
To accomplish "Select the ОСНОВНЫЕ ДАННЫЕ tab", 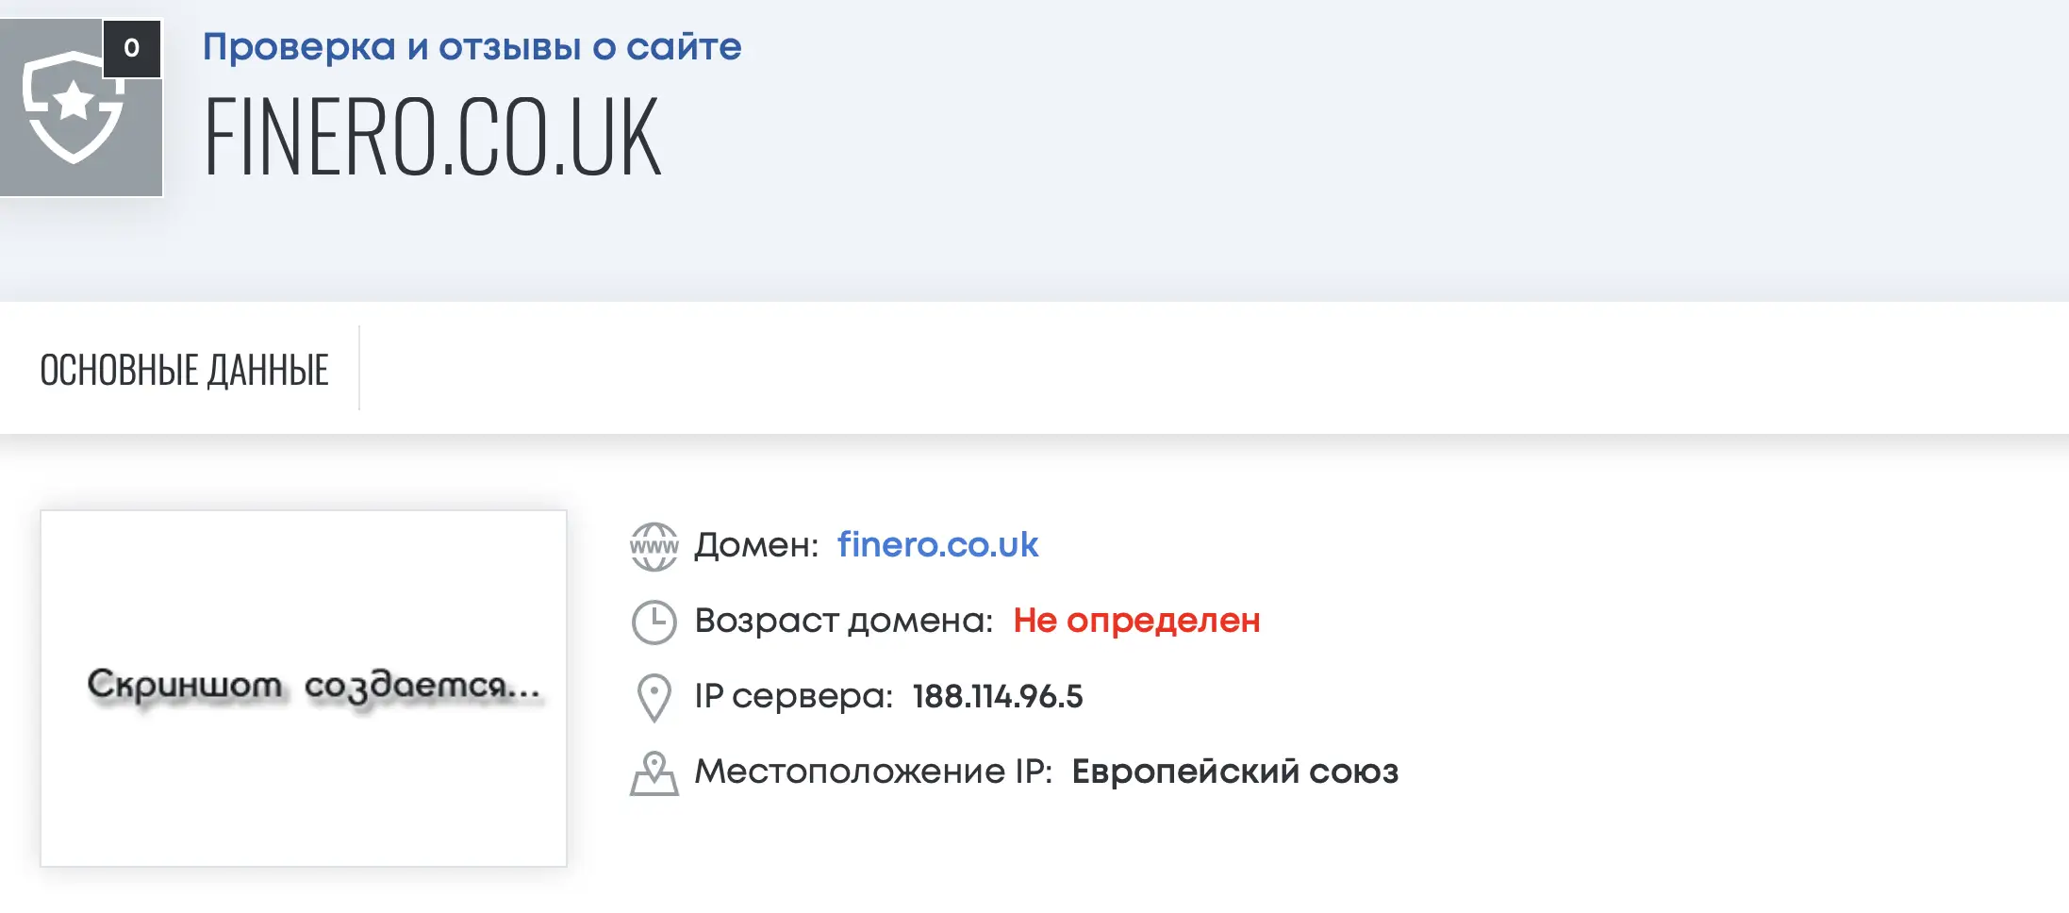I will click(184, 370).
